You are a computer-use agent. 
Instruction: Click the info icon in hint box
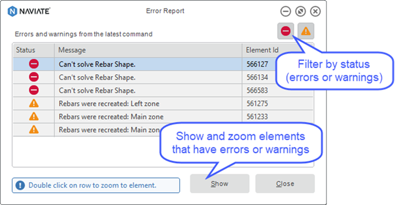click(20, 185)
